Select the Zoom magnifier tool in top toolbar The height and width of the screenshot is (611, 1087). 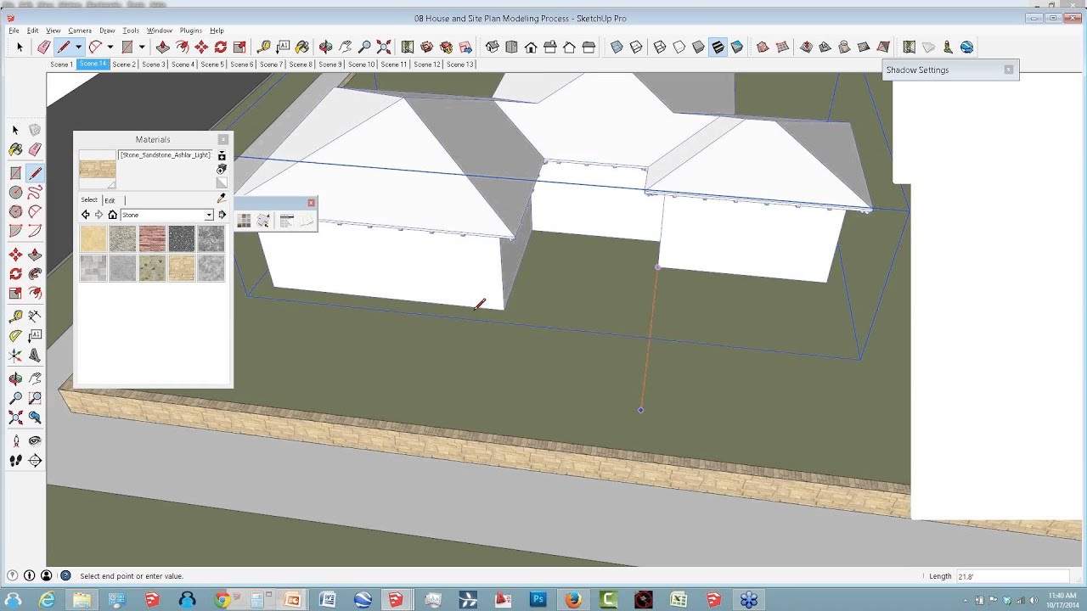[x=364, y=48]
